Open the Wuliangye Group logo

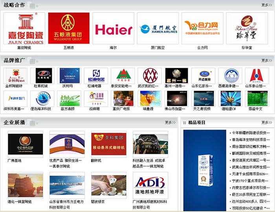(69, 29)
